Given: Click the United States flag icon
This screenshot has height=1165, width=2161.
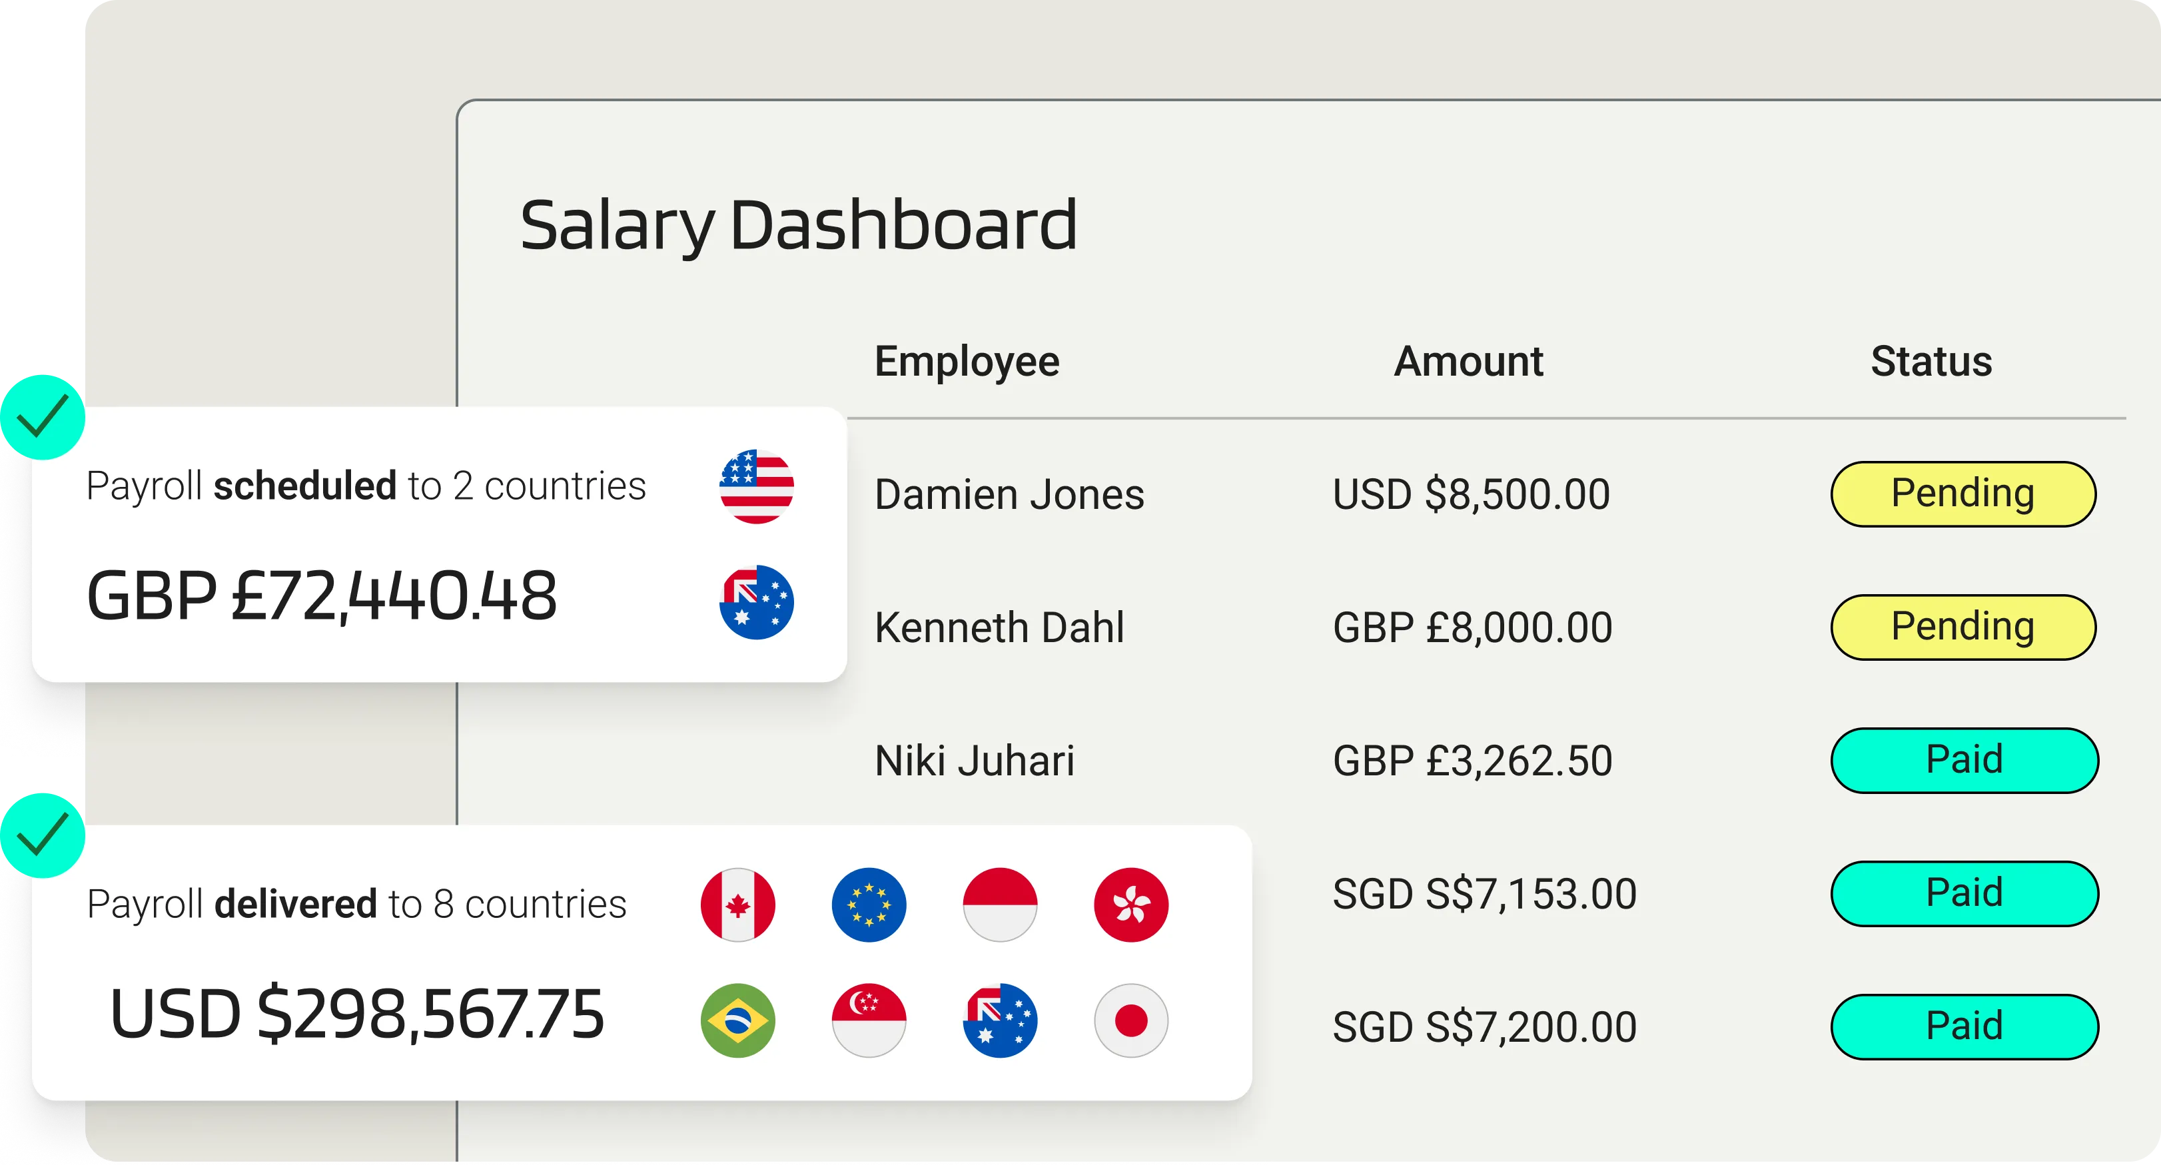Looking at the screenshot, I should 756,486.
